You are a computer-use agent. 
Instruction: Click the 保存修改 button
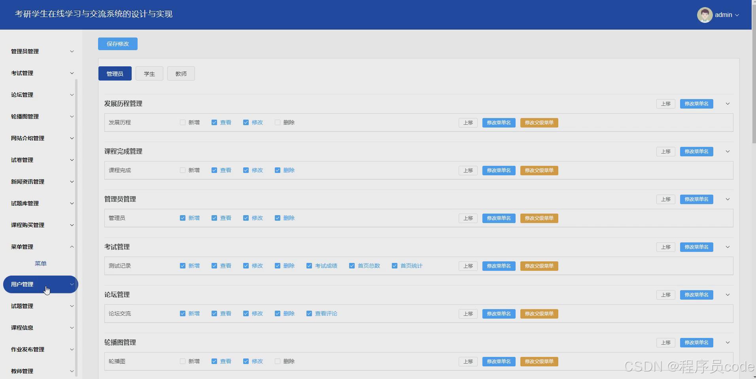click(118, 44)
